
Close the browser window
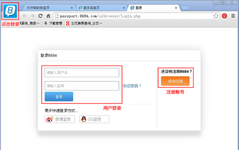click(232, 2)
